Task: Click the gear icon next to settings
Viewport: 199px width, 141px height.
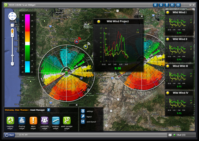Action: 83,111
